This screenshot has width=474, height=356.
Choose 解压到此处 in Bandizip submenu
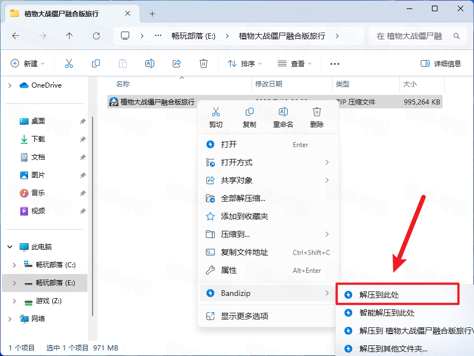(x=398, y=295)
